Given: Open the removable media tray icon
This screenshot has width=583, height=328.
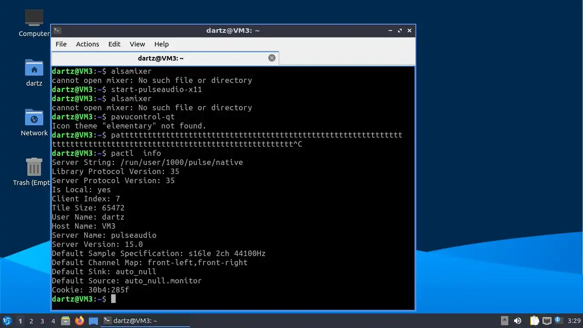Looking at the screenshot, I should (504, 321).
